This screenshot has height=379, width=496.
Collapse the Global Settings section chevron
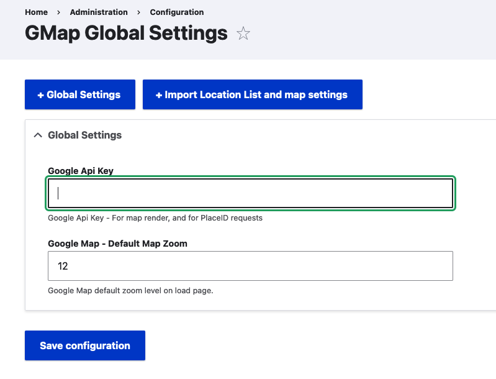(38, 135)
